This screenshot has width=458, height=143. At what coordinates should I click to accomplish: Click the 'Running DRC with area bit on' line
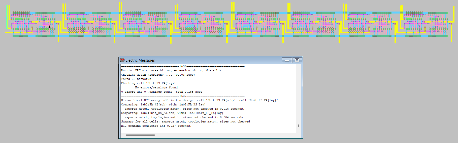[171, 71]
